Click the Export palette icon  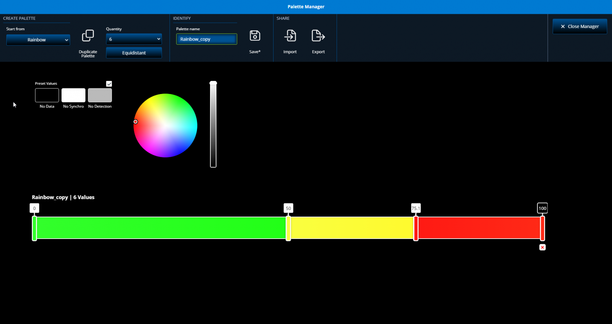point(318,36)
